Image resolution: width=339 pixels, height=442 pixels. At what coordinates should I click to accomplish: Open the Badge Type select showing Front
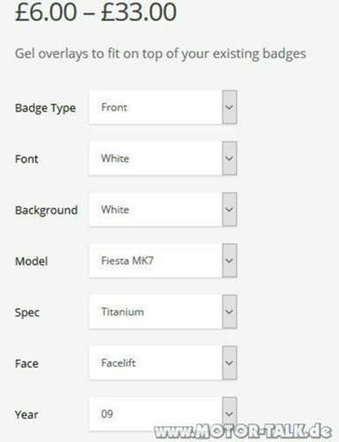click(x=162, y=107)
